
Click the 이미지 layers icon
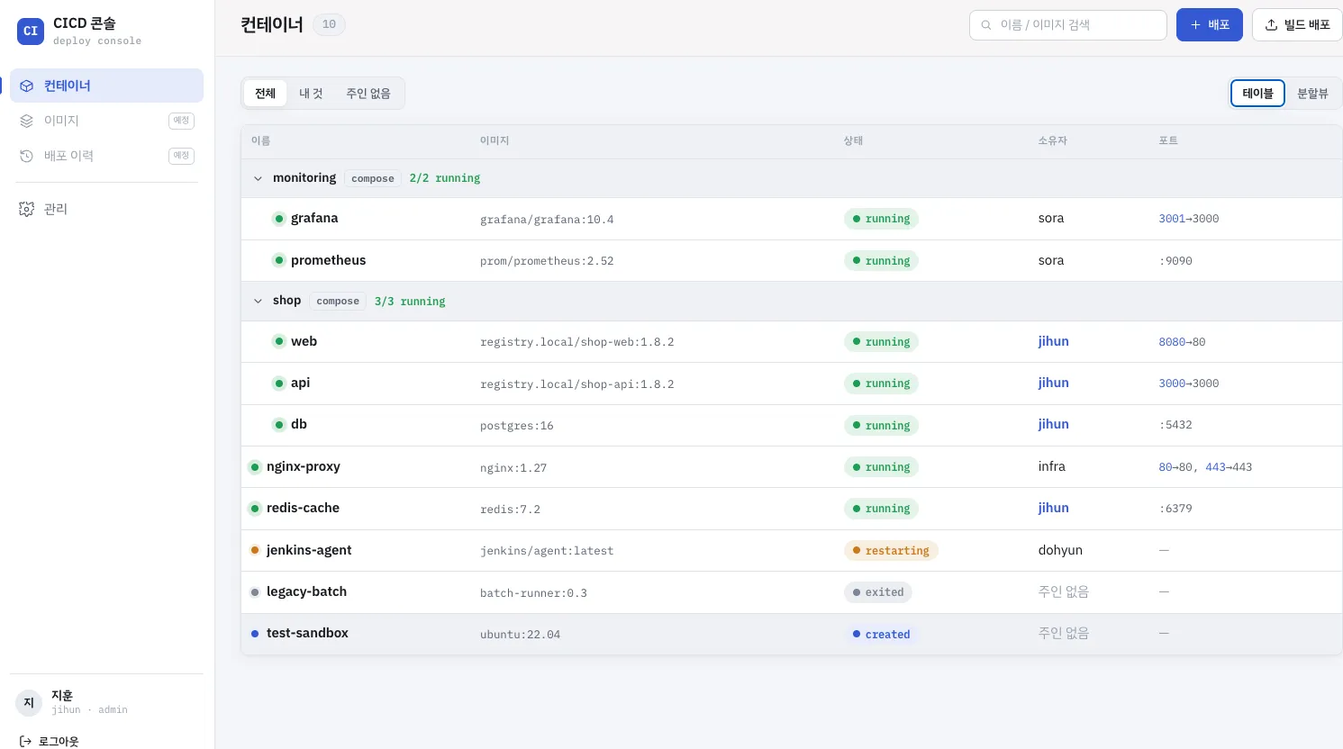(x=26, y=121)
